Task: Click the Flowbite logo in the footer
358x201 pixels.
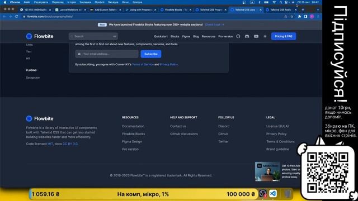Action: pos(40,118)
